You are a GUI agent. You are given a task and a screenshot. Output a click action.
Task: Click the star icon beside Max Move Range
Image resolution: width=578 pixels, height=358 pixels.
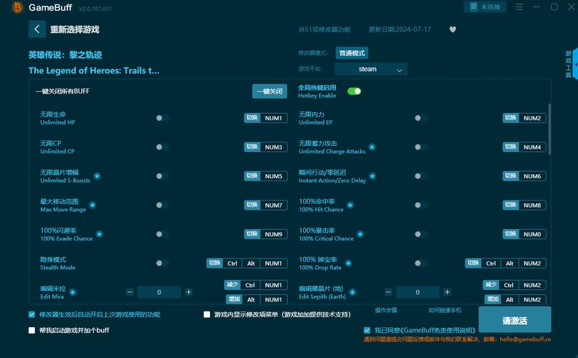tap(92, 205)
